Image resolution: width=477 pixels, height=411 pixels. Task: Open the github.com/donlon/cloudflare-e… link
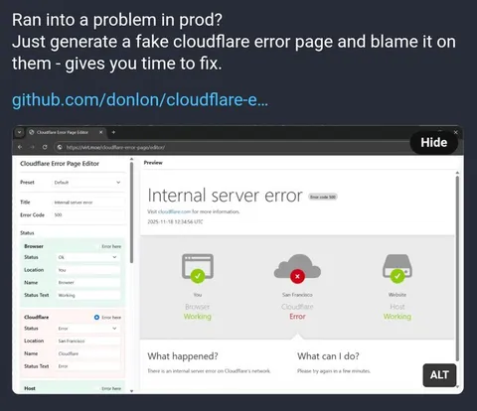pos(140,99)
